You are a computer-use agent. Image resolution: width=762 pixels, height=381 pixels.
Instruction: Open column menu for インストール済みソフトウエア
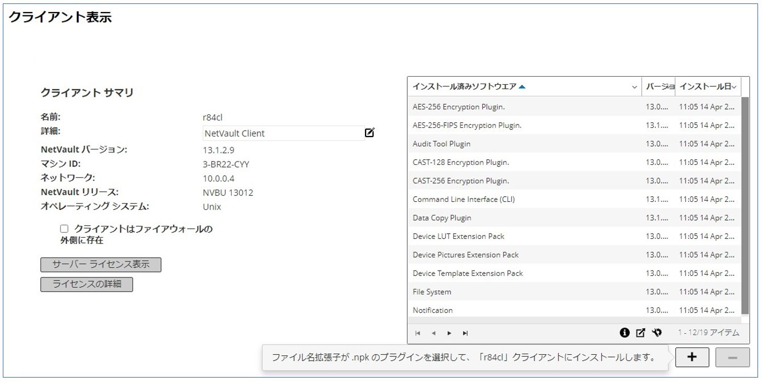pos(634,87)
